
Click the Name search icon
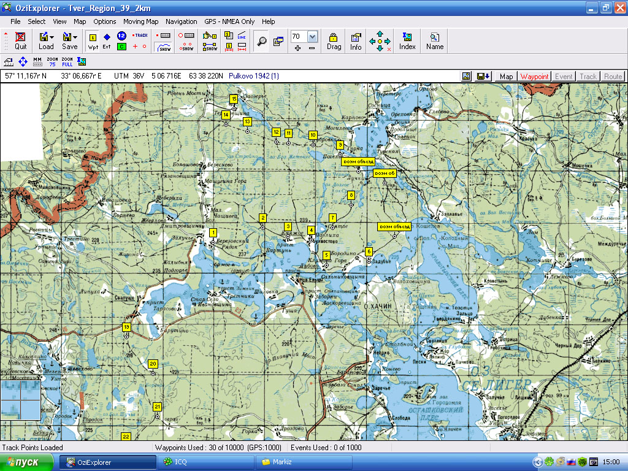(x=435, y=40)
